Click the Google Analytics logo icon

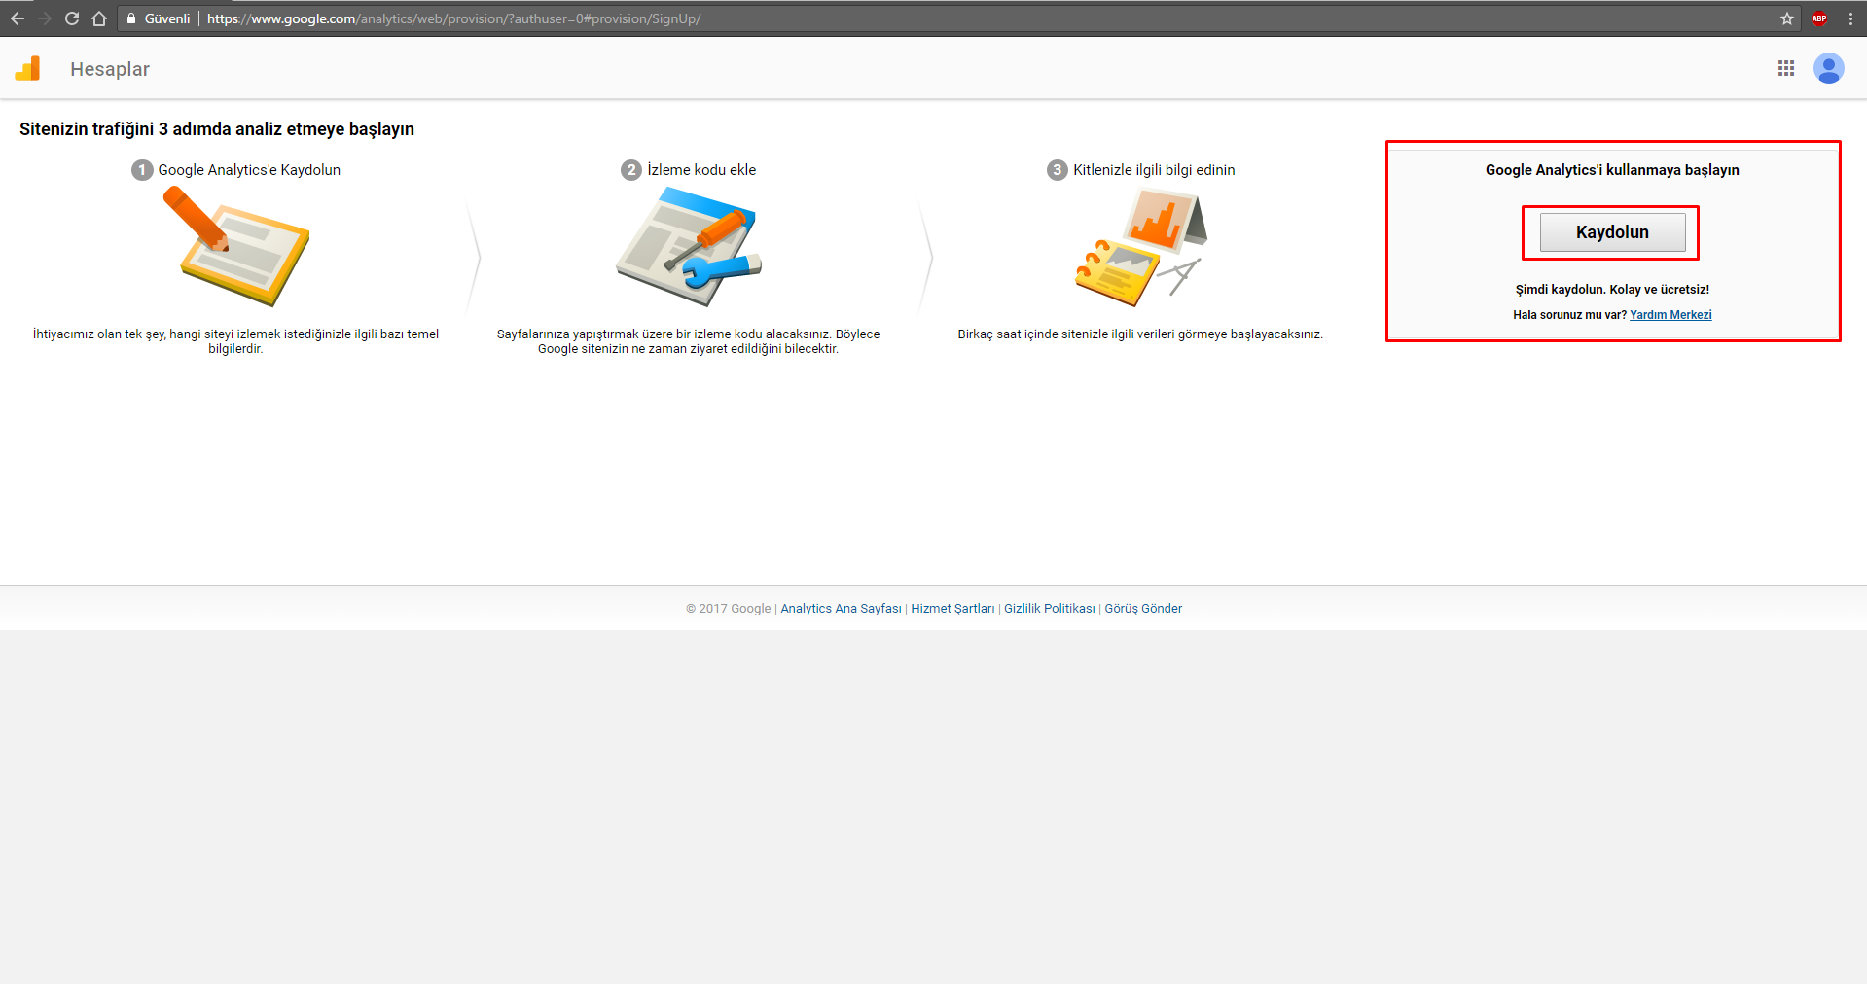click(28, 69)
